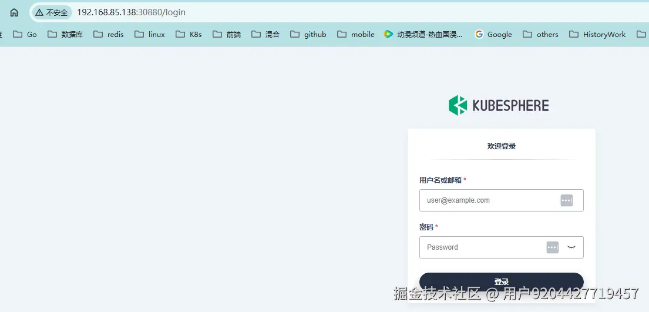Open the 动漫频道-热血国漫 bookmark
The width and height of the screenshot is (649, 312).
(423, 35)
